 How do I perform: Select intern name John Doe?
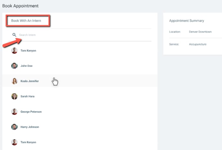26,66
